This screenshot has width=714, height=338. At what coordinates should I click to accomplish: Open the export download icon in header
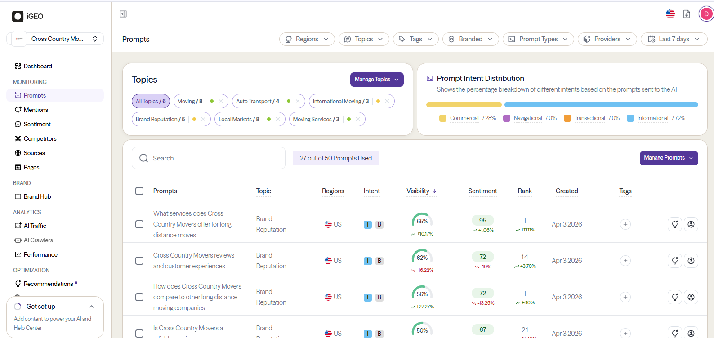tap(687, 14)
